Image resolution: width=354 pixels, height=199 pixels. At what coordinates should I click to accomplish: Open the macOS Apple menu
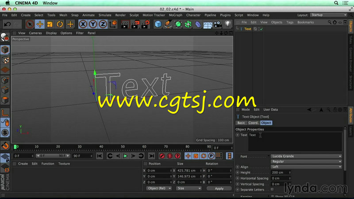(x=8, y=3)
